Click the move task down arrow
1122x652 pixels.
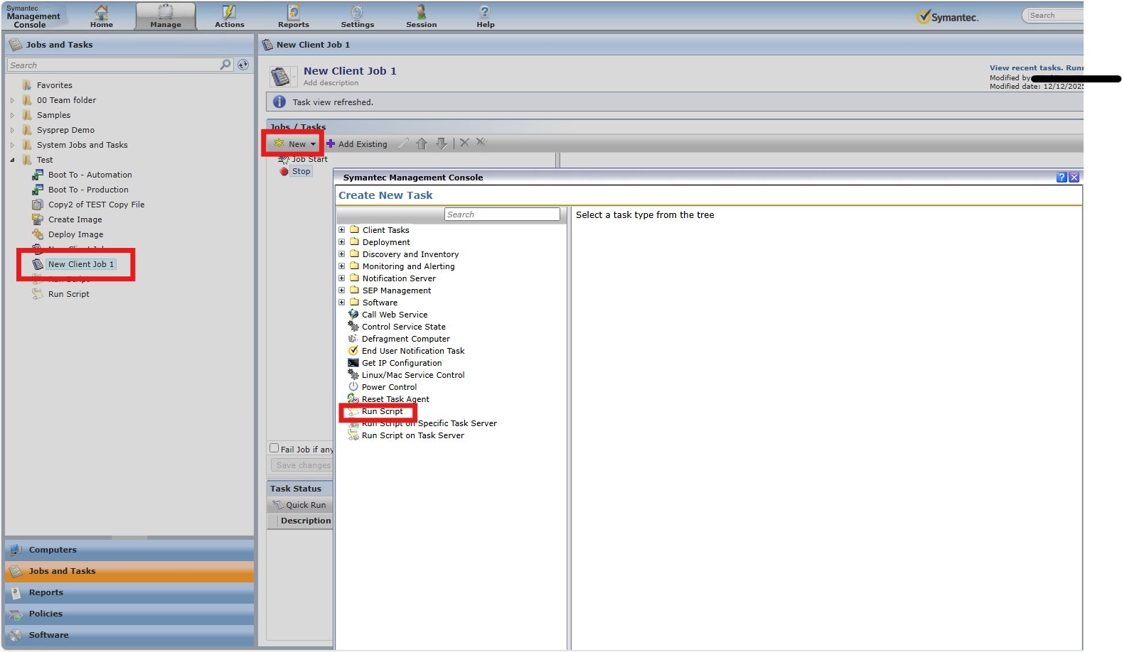coord(442,143)
